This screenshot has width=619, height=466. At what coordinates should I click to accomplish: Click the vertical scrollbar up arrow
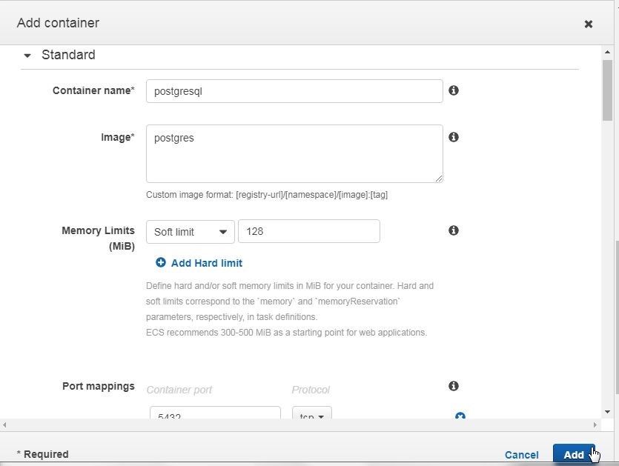tap(607, 52)
